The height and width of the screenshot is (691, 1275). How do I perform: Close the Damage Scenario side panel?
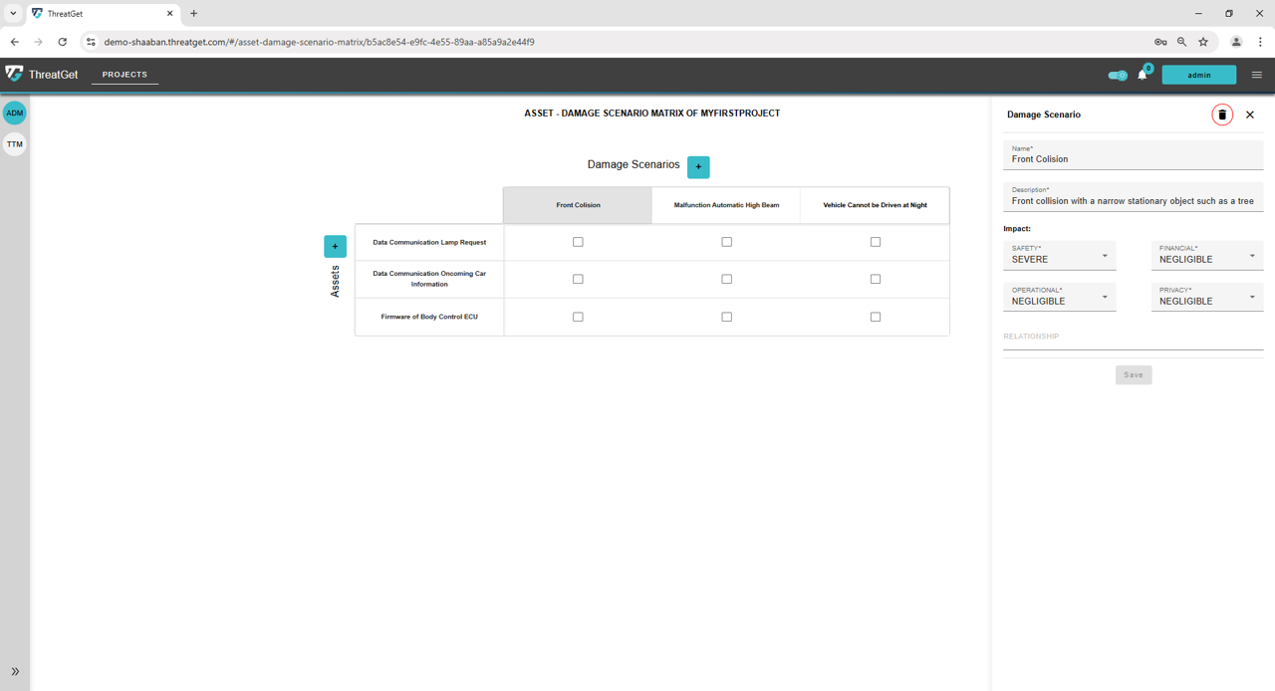coord(1250,115)
